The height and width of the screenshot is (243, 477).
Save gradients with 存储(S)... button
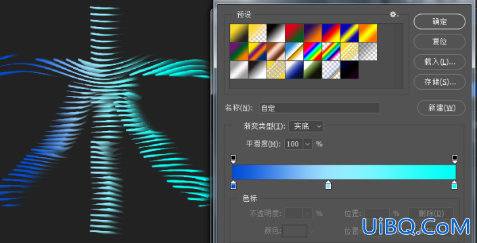click(x=440, y=82)
